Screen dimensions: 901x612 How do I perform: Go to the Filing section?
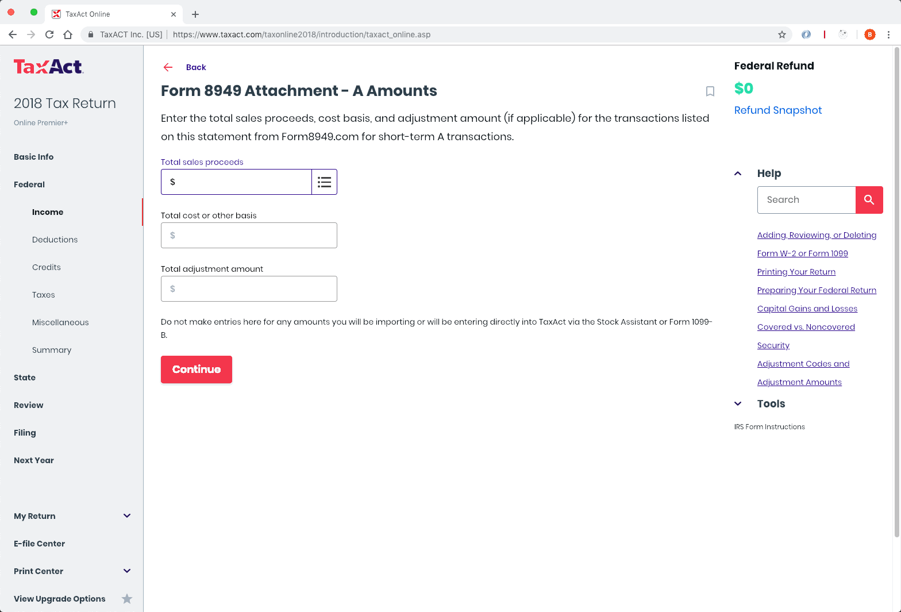pos(25,433)
